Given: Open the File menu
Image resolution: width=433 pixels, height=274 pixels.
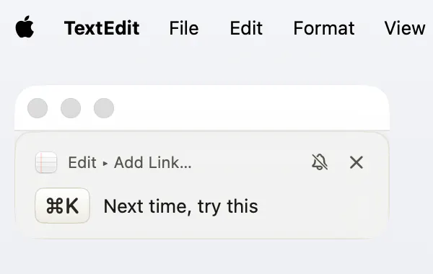Looking at the screenshot, I should click(184, 28).
